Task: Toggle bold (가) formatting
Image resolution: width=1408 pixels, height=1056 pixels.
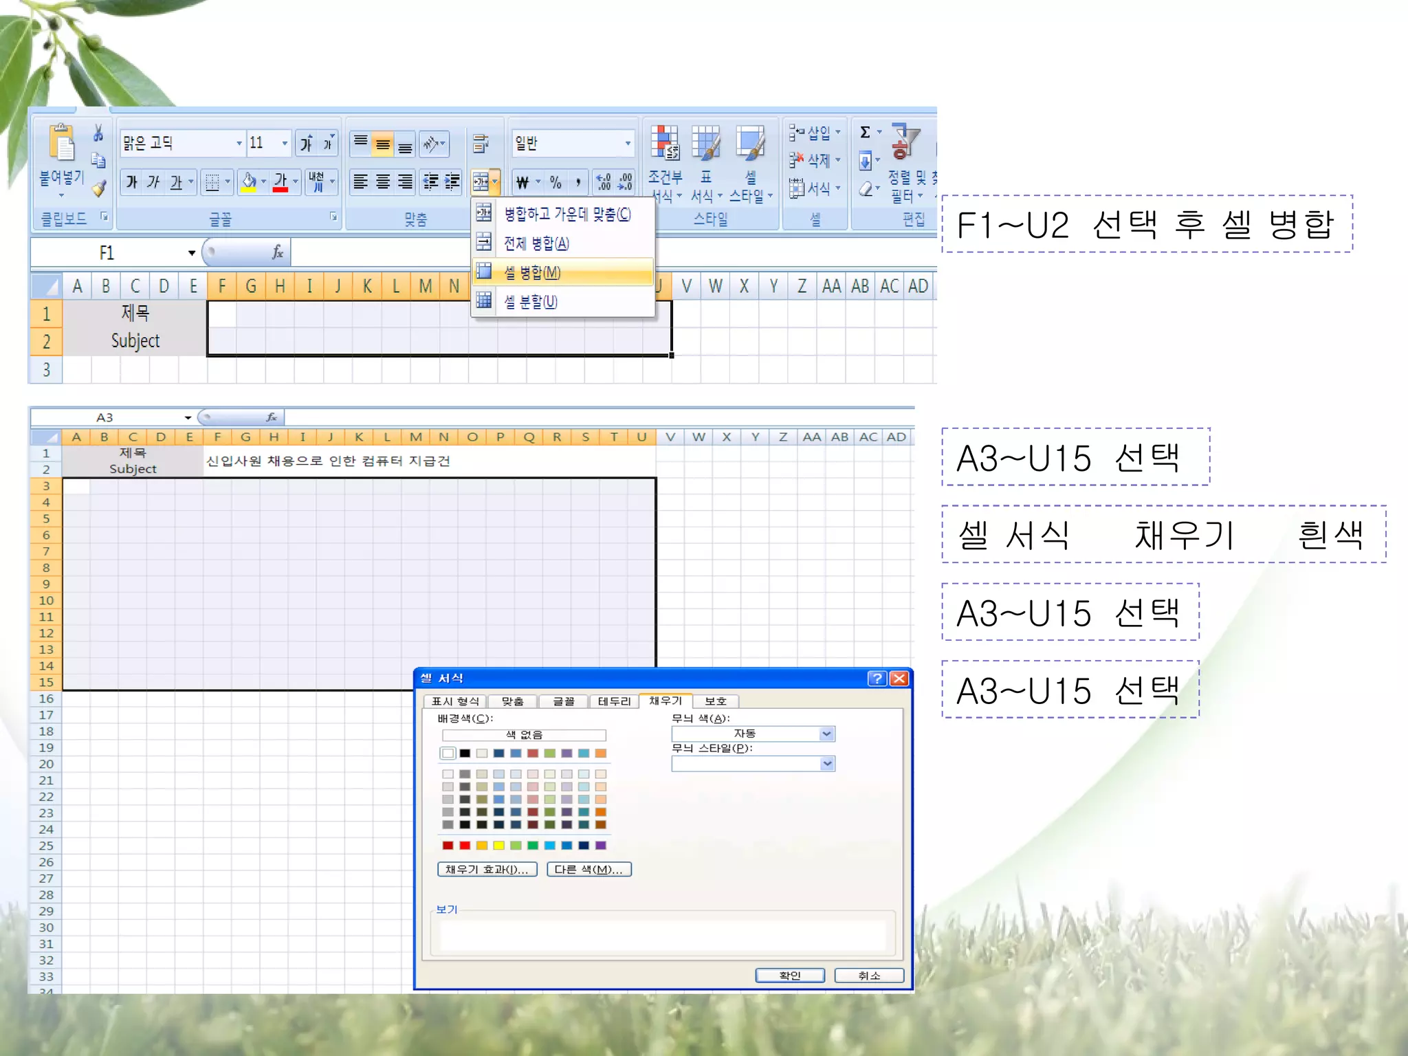Action: tap(131, 182)
